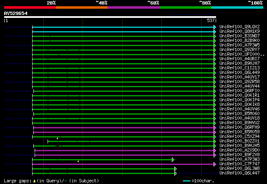Click the purple arrowhead of the C7F747 row

tap(215, 164)
